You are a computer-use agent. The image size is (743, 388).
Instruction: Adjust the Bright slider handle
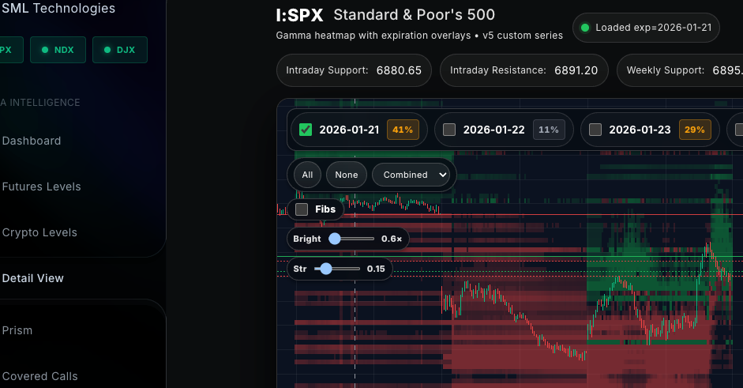tap(335, 239)
